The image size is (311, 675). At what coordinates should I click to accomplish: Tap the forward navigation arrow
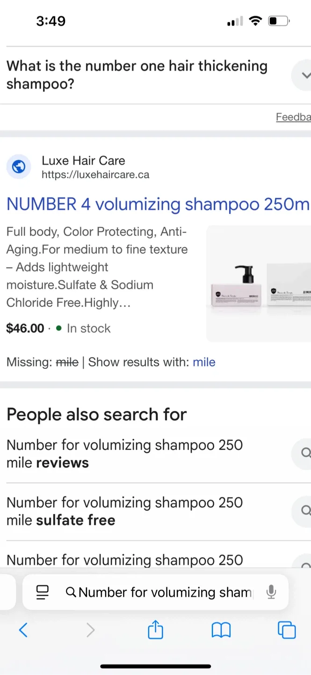pos(90,630)
